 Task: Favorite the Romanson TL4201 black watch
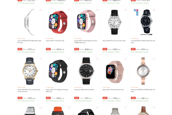point(97,59)
